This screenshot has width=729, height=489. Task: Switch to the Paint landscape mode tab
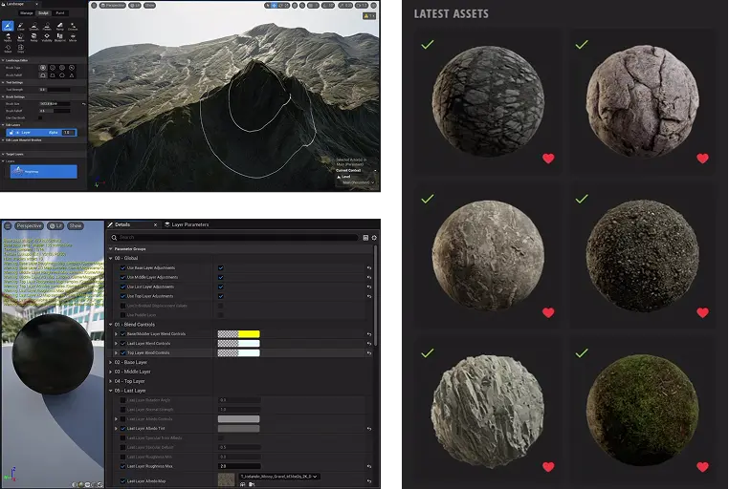click(x=60, y=13)
